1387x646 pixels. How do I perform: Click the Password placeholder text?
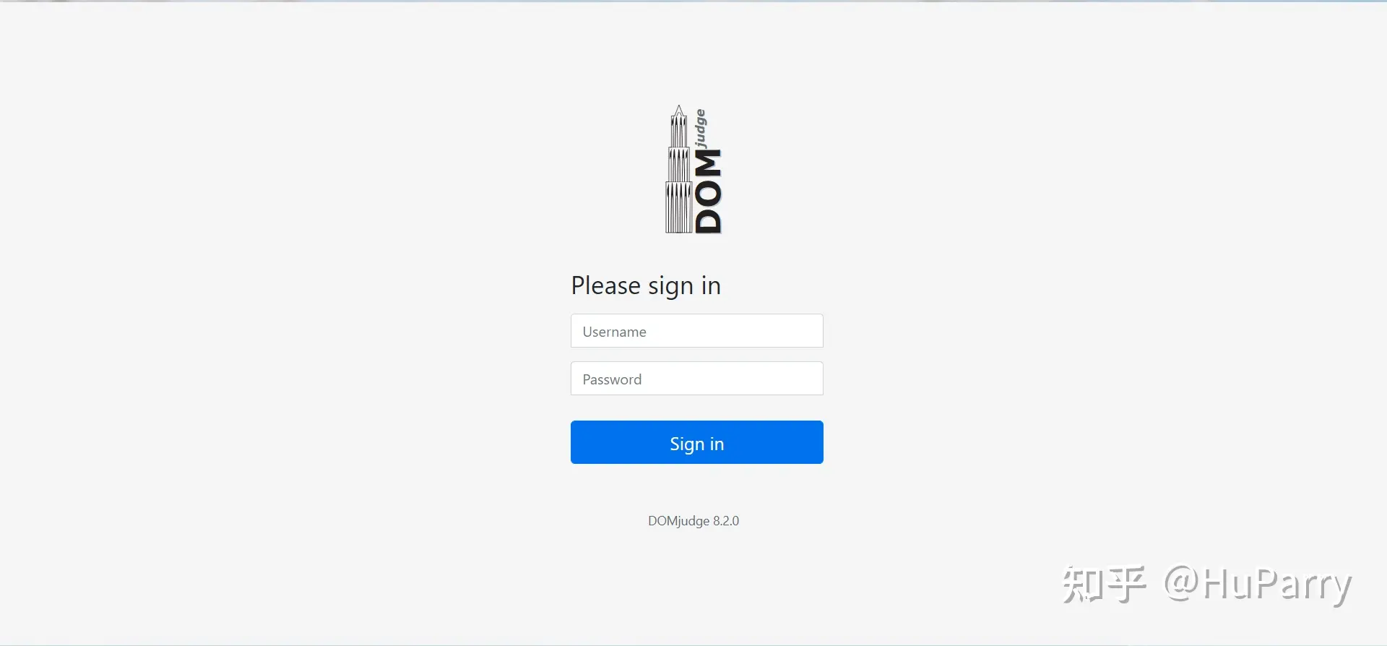click(x=612, y=379)
